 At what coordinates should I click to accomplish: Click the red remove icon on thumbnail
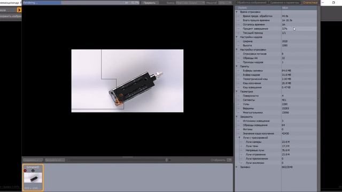coord(25,171)
